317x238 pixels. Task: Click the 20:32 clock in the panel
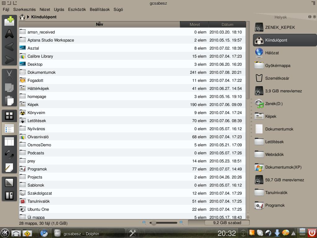pos(227,233)
